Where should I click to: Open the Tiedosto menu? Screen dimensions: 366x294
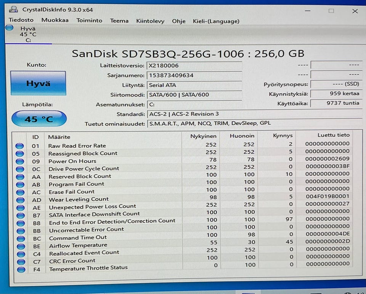[21, 20]
